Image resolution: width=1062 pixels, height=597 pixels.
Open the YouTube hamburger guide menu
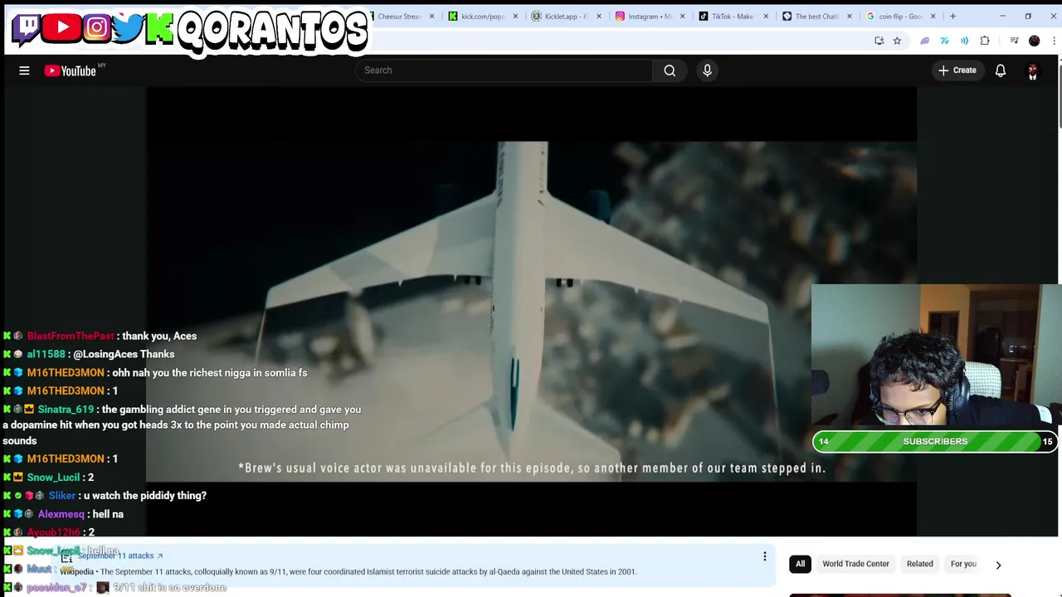click(24, 70)
